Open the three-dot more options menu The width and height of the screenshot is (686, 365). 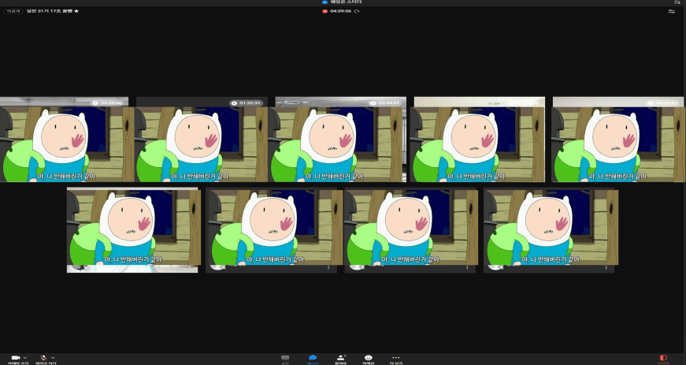click(x=395, y=358)
